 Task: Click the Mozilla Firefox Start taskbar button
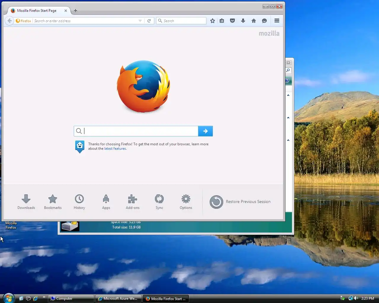[166, 299]
